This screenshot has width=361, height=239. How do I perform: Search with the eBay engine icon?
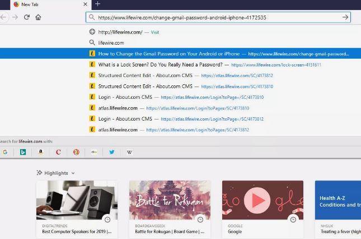(x=94, y=152)
